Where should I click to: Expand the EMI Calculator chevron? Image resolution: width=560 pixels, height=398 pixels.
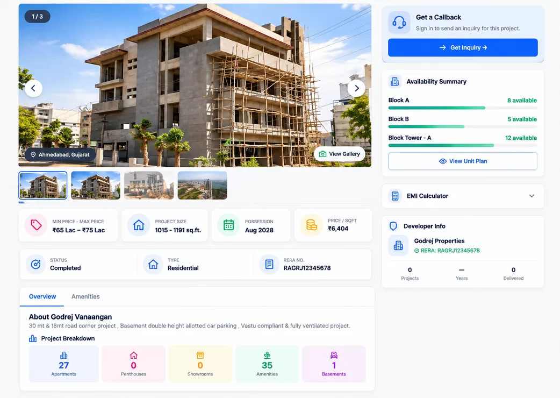532,196
